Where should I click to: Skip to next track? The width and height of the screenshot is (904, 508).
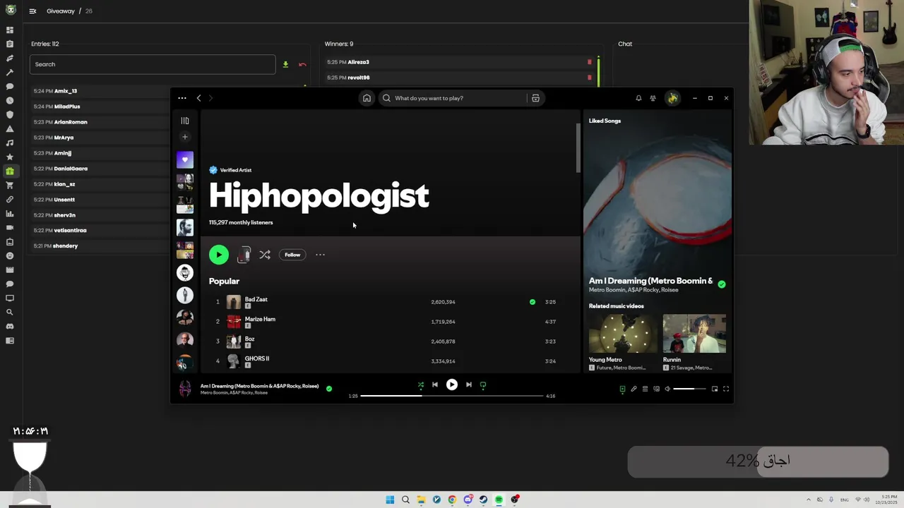[x=468, y=385]
